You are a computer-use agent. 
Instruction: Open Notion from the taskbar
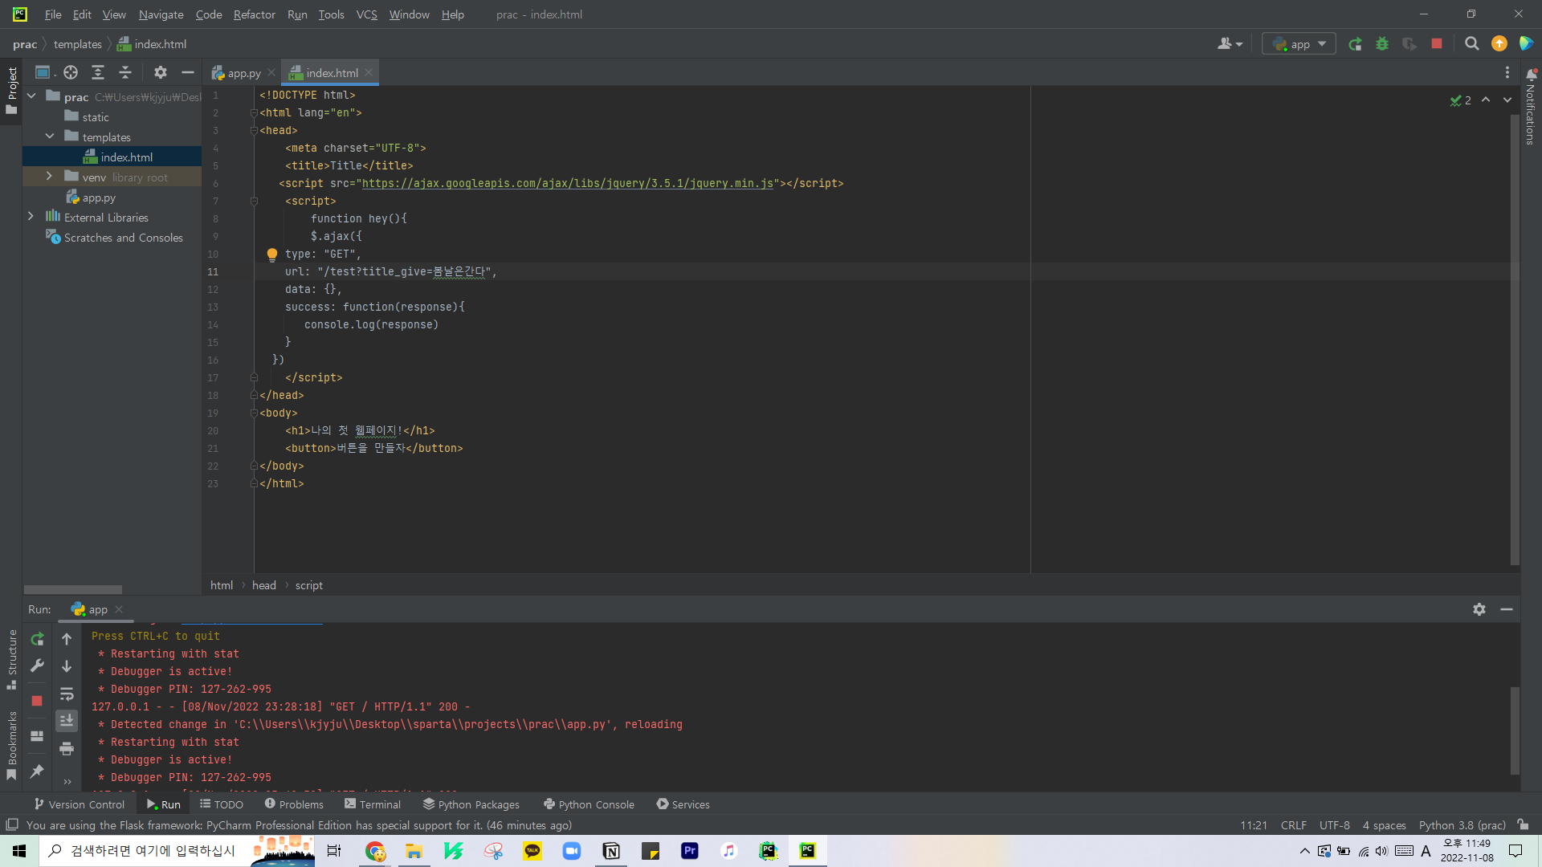tap(611, 851)
